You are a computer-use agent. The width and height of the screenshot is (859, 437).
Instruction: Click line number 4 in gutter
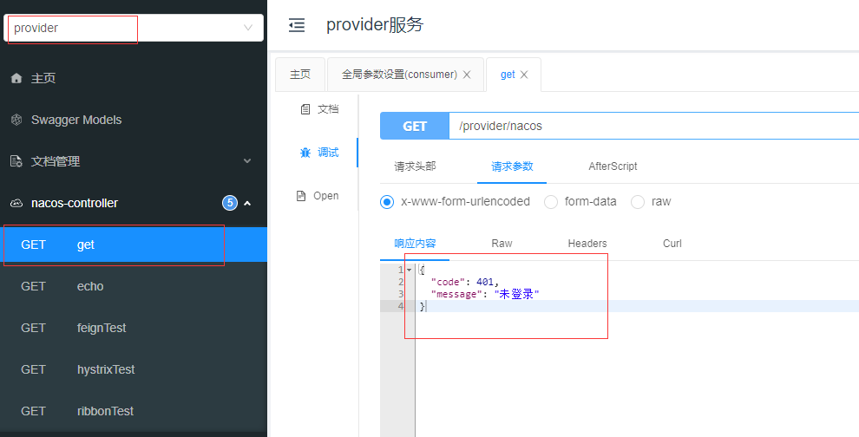click(x=401, y=306)
